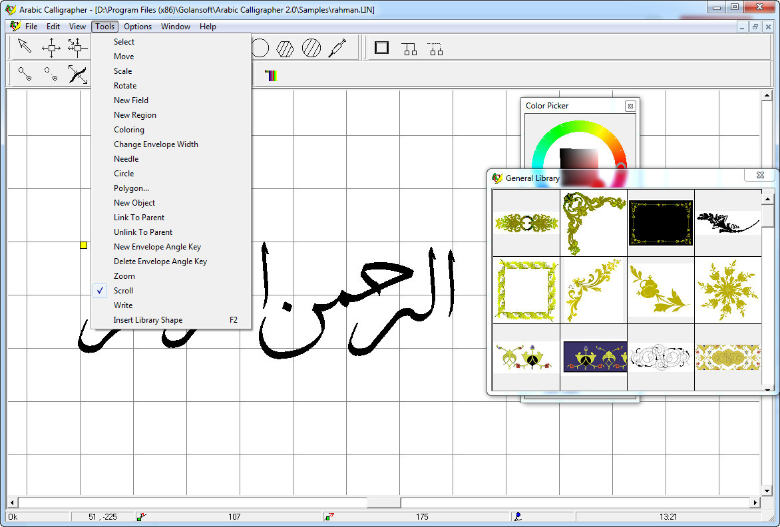Click the Scale tool icon

coord(77,47)
